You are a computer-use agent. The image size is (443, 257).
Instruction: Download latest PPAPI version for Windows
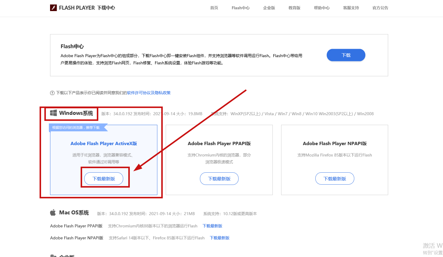(219, 179)
